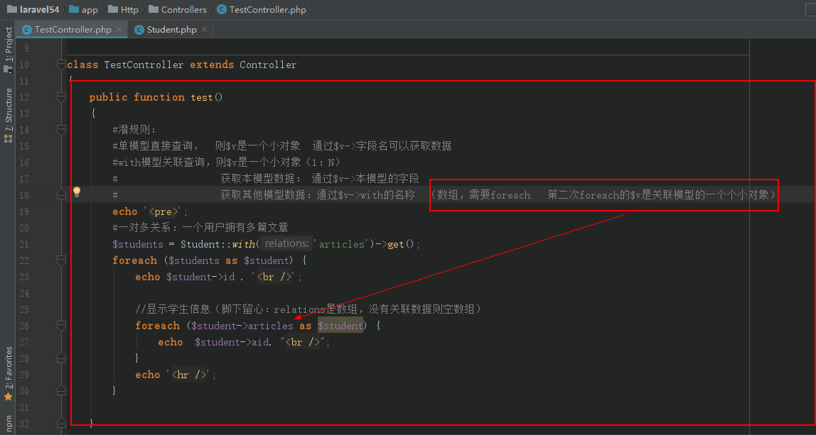The image size is (816, 435).
Task: Collapse the outer foreach block at line 22
Action: pyautogui.click(x=61, y=260)
